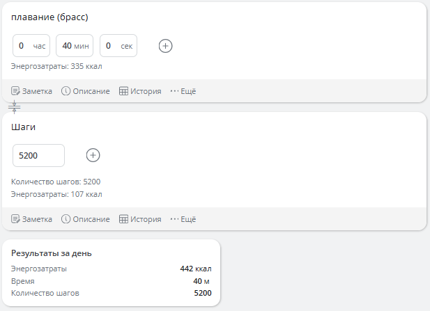Click the История table icon in the Шаги card
Image resolution: width=430 pixels, height=311 pixels.
124,219
